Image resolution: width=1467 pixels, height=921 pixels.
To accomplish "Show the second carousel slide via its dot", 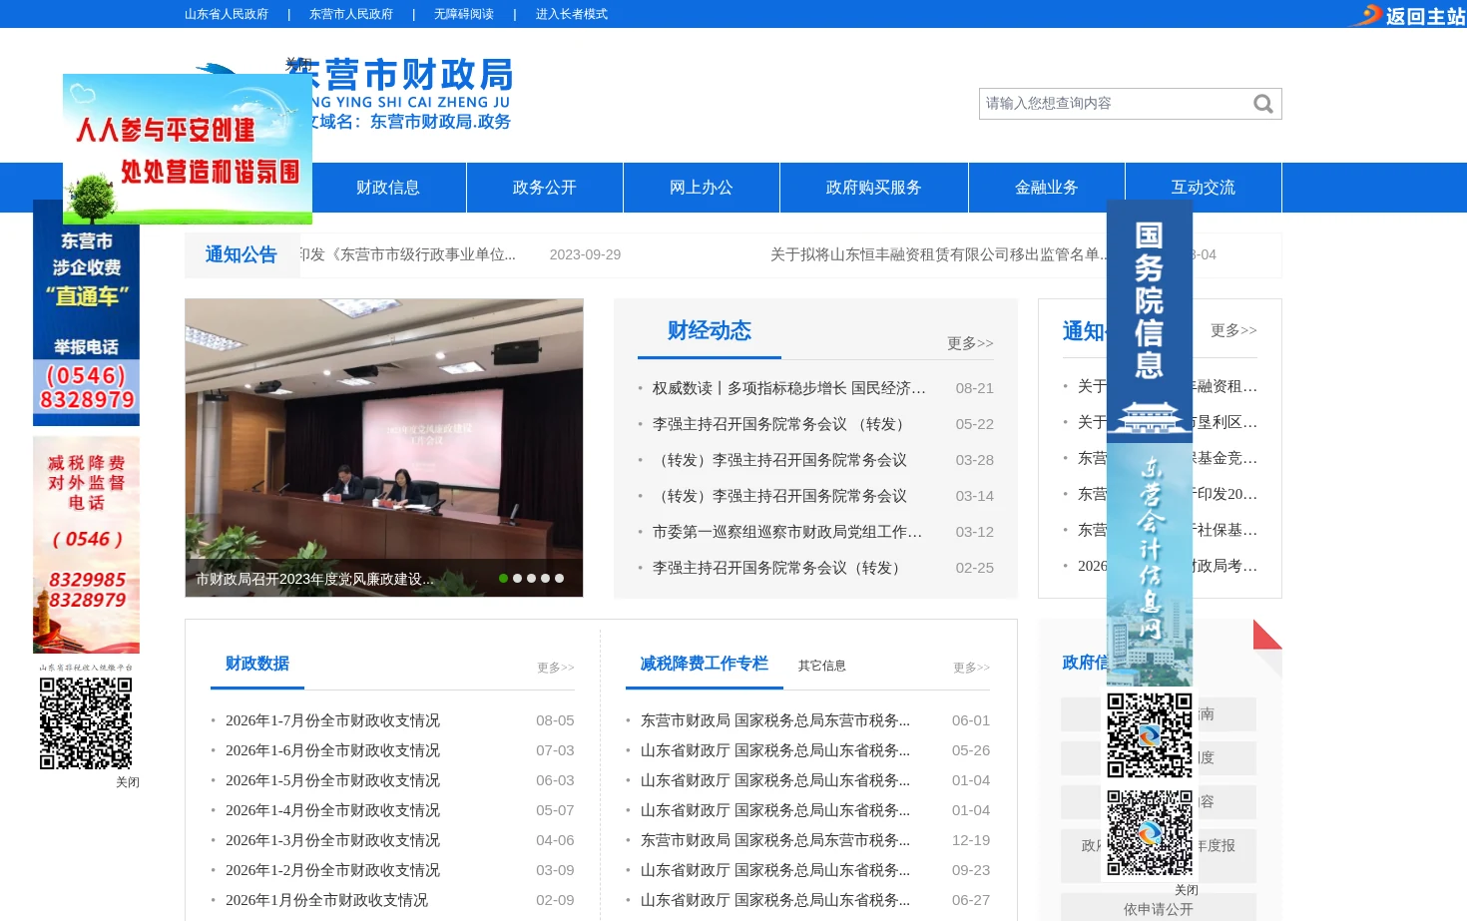I will [517, 579].
